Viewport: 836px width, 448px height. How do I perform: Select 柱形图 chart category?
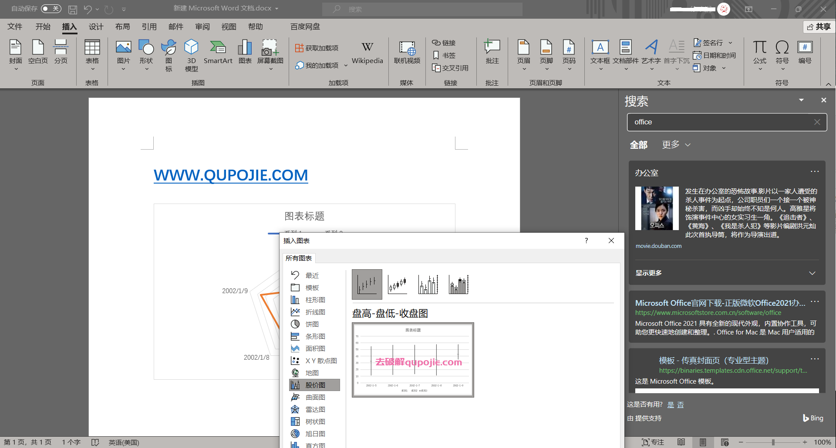tap(314, 300)
